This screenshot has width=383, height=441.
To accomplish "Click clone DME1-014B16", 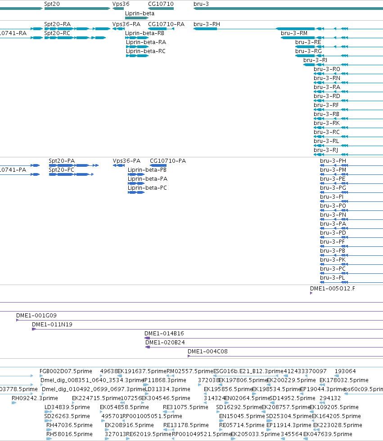I will click(164, 334).
